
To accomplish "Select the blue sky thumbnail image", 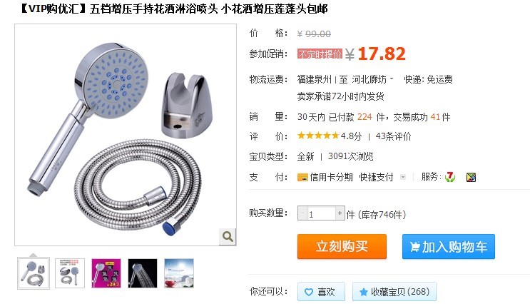I will [x=179, y=273].
